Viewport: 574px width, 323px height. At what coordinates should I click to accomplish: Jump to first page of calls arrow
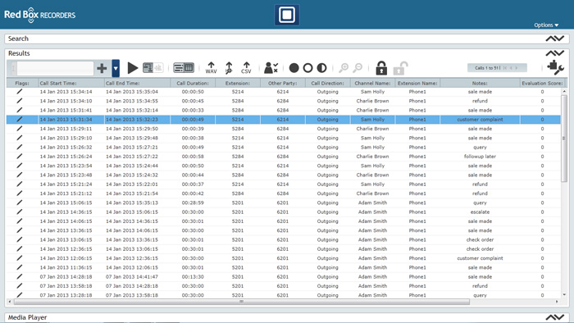[505, 68]
